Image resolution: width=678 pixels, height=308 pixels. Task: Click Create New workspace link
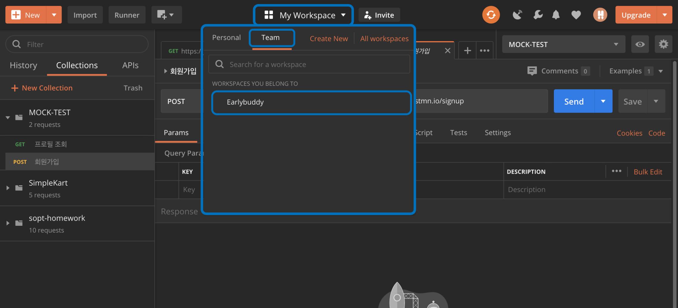point(329,39)
